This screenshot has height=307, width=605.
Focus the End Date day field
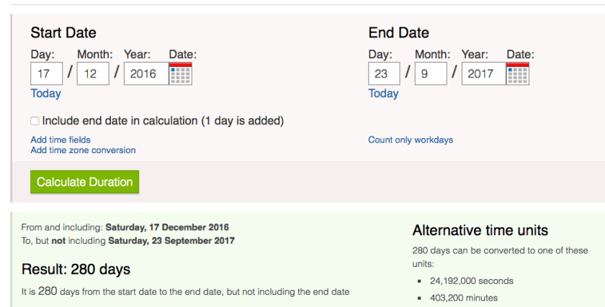(384, 73)
